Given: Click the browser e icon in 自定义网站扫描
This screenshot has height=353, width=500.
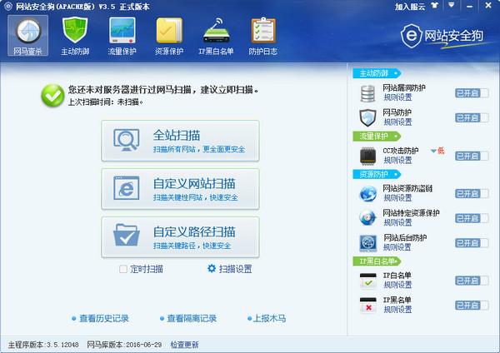Looking at the screenshot, I should coord(127,188).
